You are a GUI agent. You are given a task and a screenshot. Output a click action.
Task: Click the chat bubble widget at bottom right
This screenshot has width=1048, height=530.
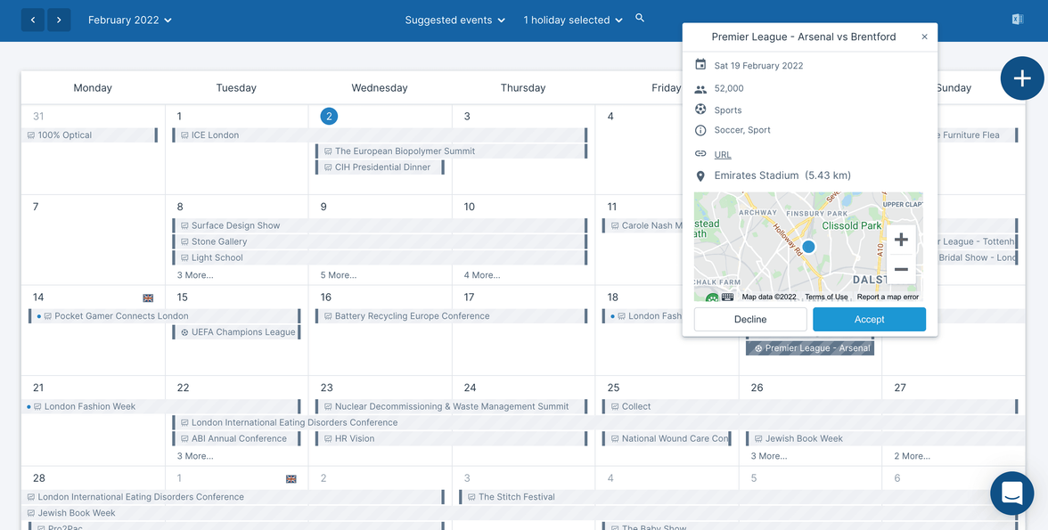pyautogui.click(x=1011, y=493)
